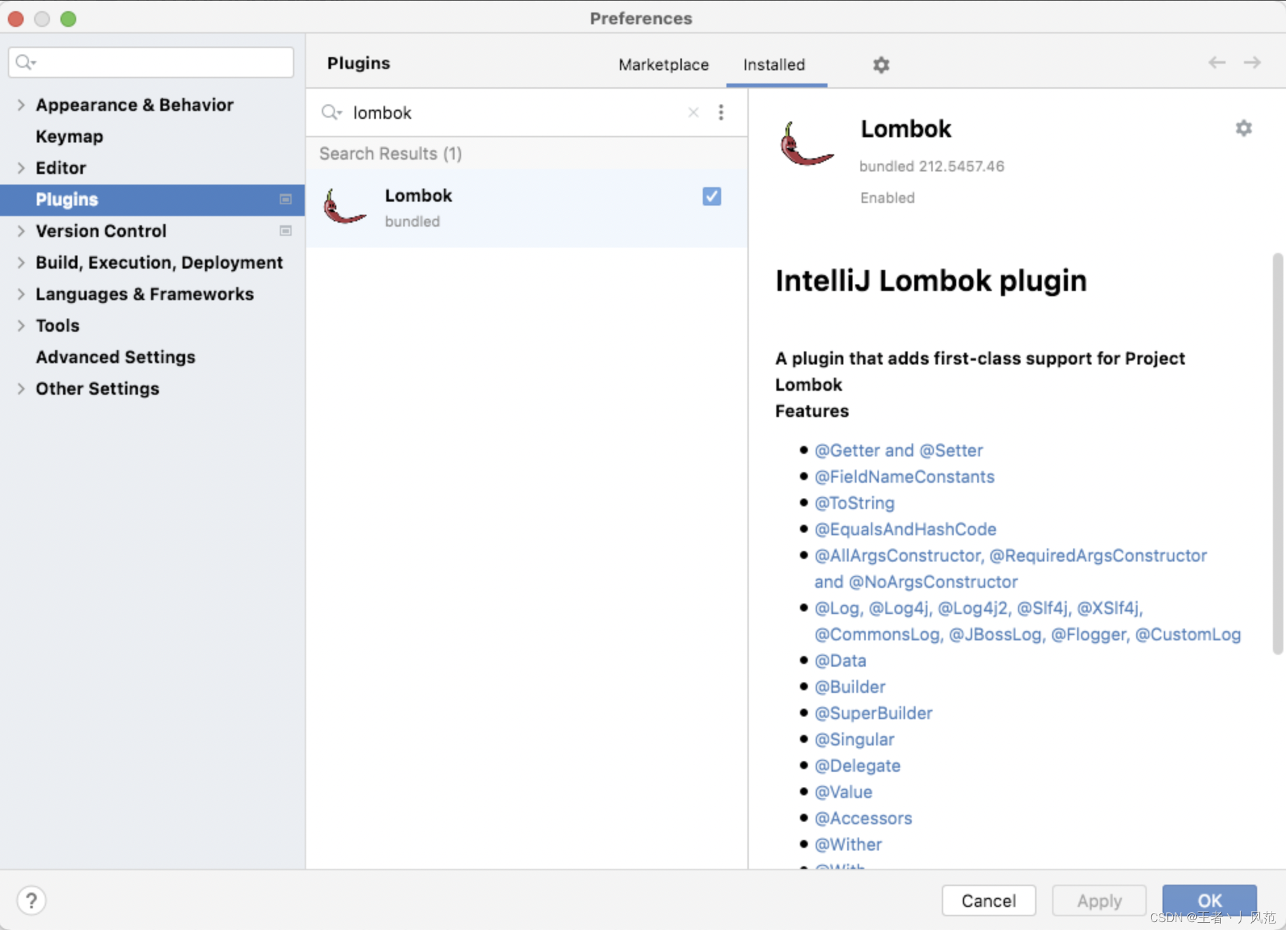
Task: Focus the settings search field
Action: pos(158,62)
